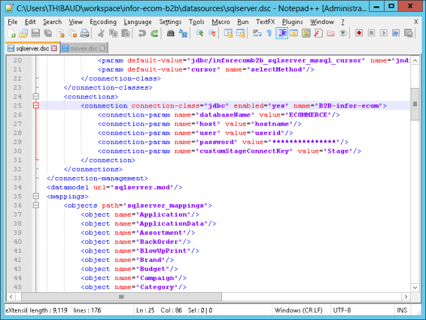426x320 pixels.
Task: Toggle Show All Characters pilcrow icon
Action: click(268, 33)
